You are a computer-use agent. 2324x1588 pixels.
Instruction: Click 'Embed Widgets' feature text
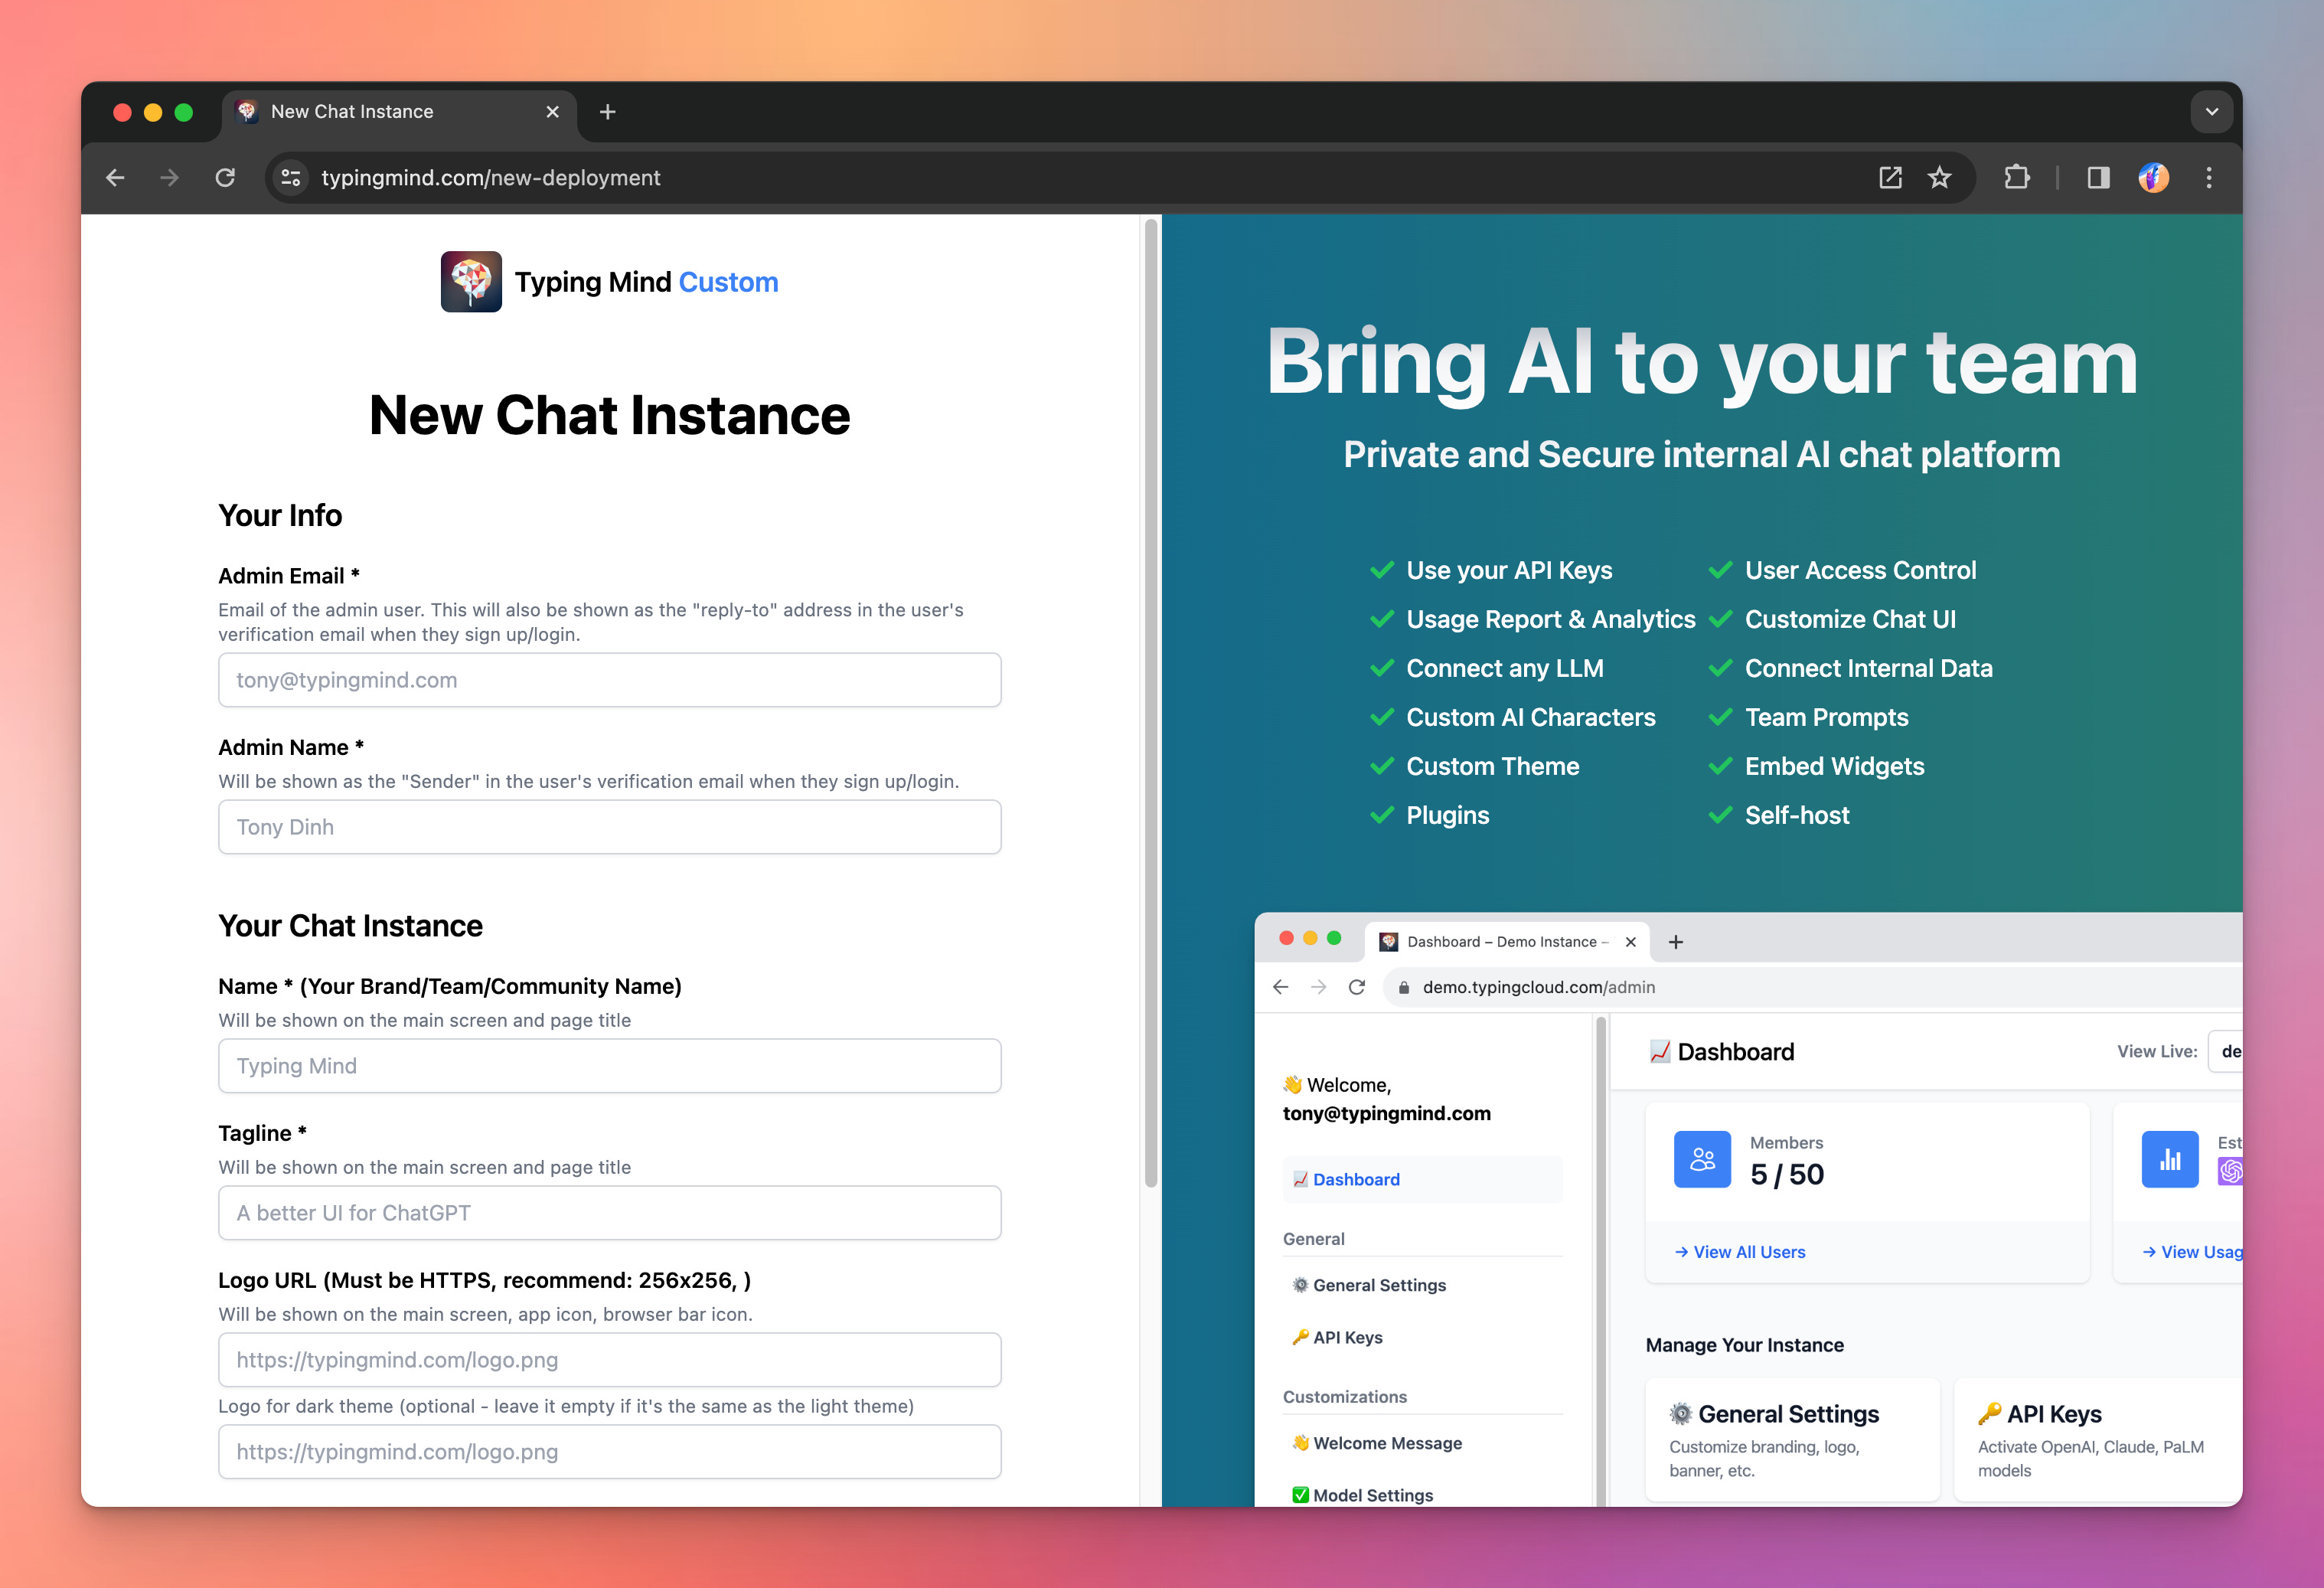pyautogui.click(x=1834, y=767)
